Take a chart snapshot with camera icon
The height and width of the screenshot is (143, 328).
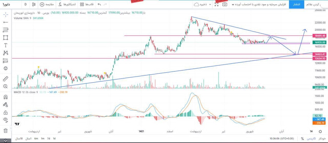[x=224, y=4]
